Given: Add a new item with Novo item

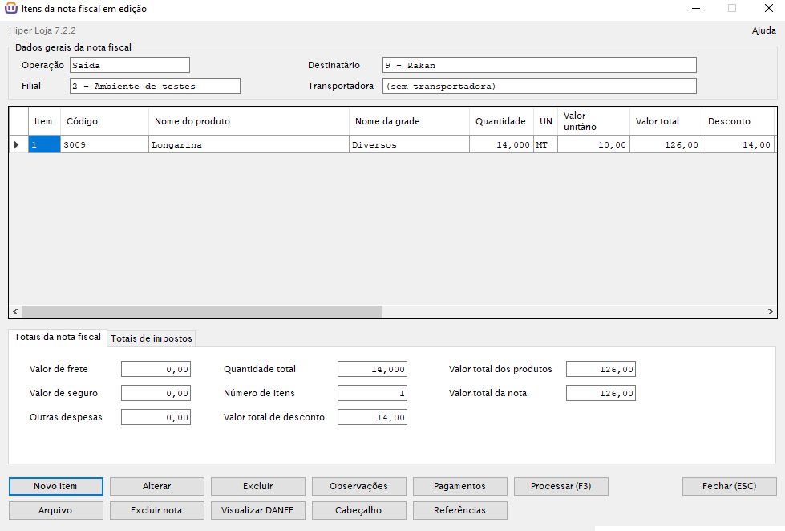Looking at the screenshot, I should coord(55,486).
